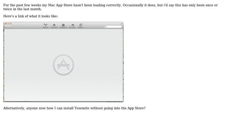Click text 'Here's a link of what it looks like:'

tap(31, 16)
